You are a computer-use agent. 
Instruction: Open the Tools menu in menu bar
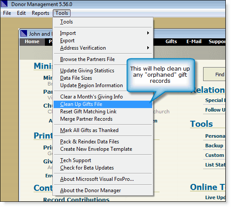click(x=62, y=13)
